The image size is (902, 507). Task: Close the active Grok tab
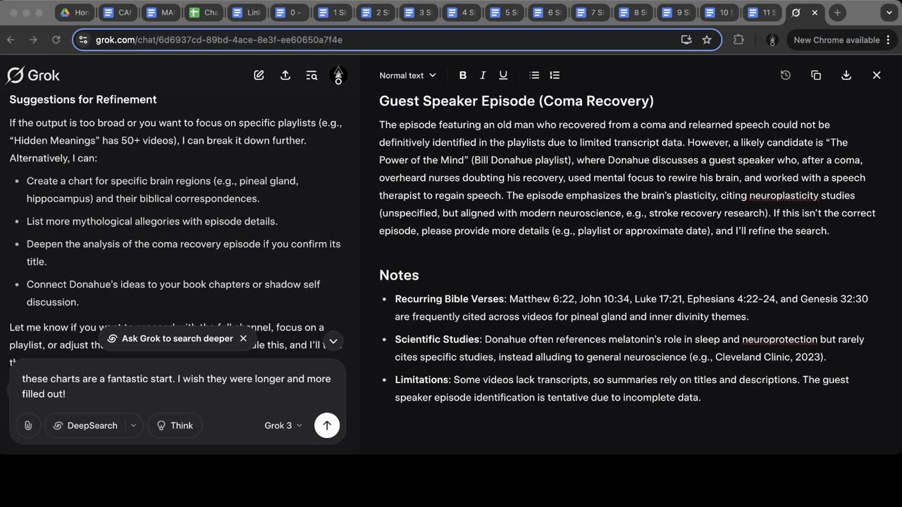815,13
